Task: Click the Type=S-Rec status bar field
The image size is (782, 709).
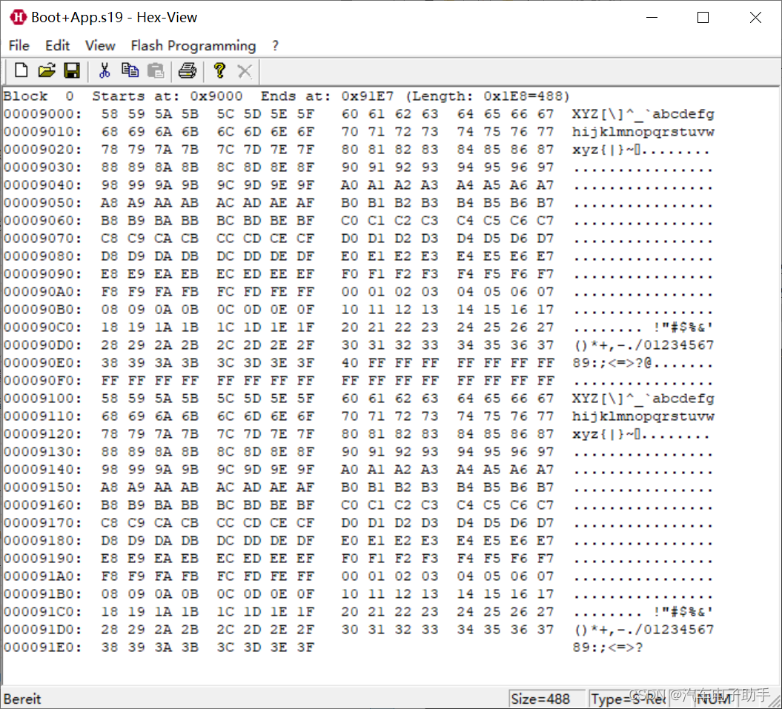Action: pyautogui.click(x=627, y=699)
